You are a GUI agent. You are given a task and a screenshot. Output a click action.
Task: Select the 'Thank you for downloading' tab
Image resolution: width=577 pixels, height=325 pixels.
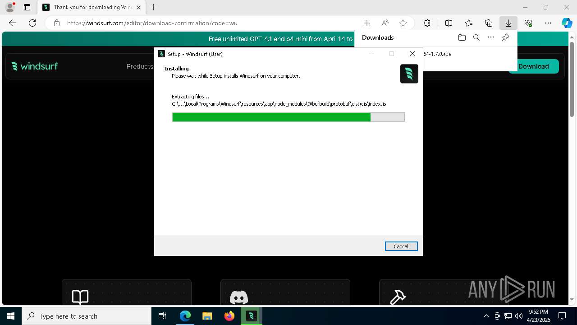pyautogui.click(x=92, y=7)
